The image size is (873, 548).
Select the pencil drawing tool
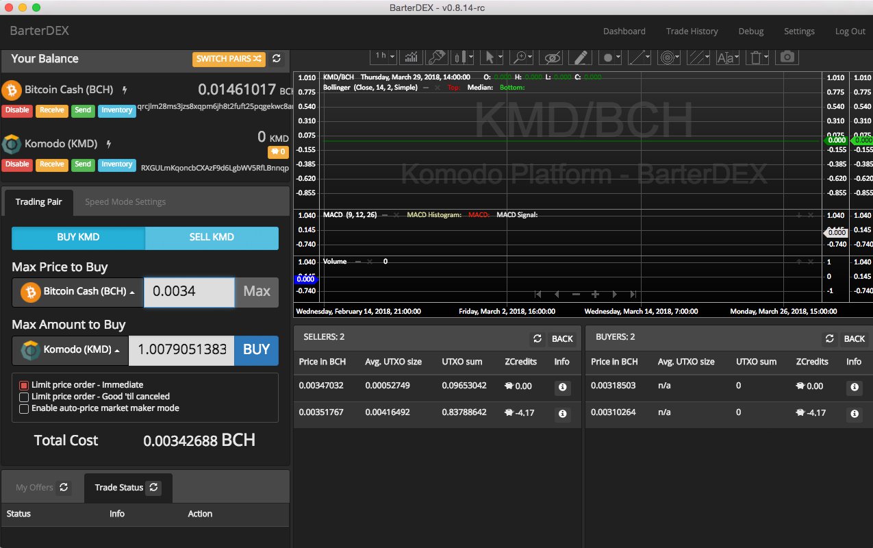pyautogui.click(x=580, y=57)
